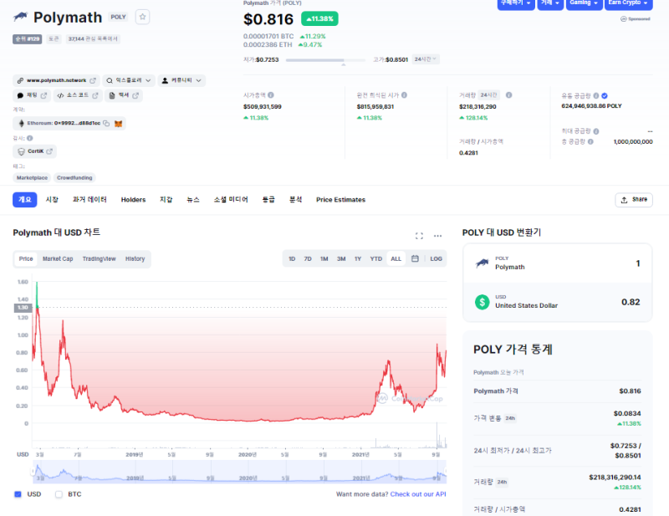Select the TradingView chart mode
669x516 pixels.
pos(99,259)
